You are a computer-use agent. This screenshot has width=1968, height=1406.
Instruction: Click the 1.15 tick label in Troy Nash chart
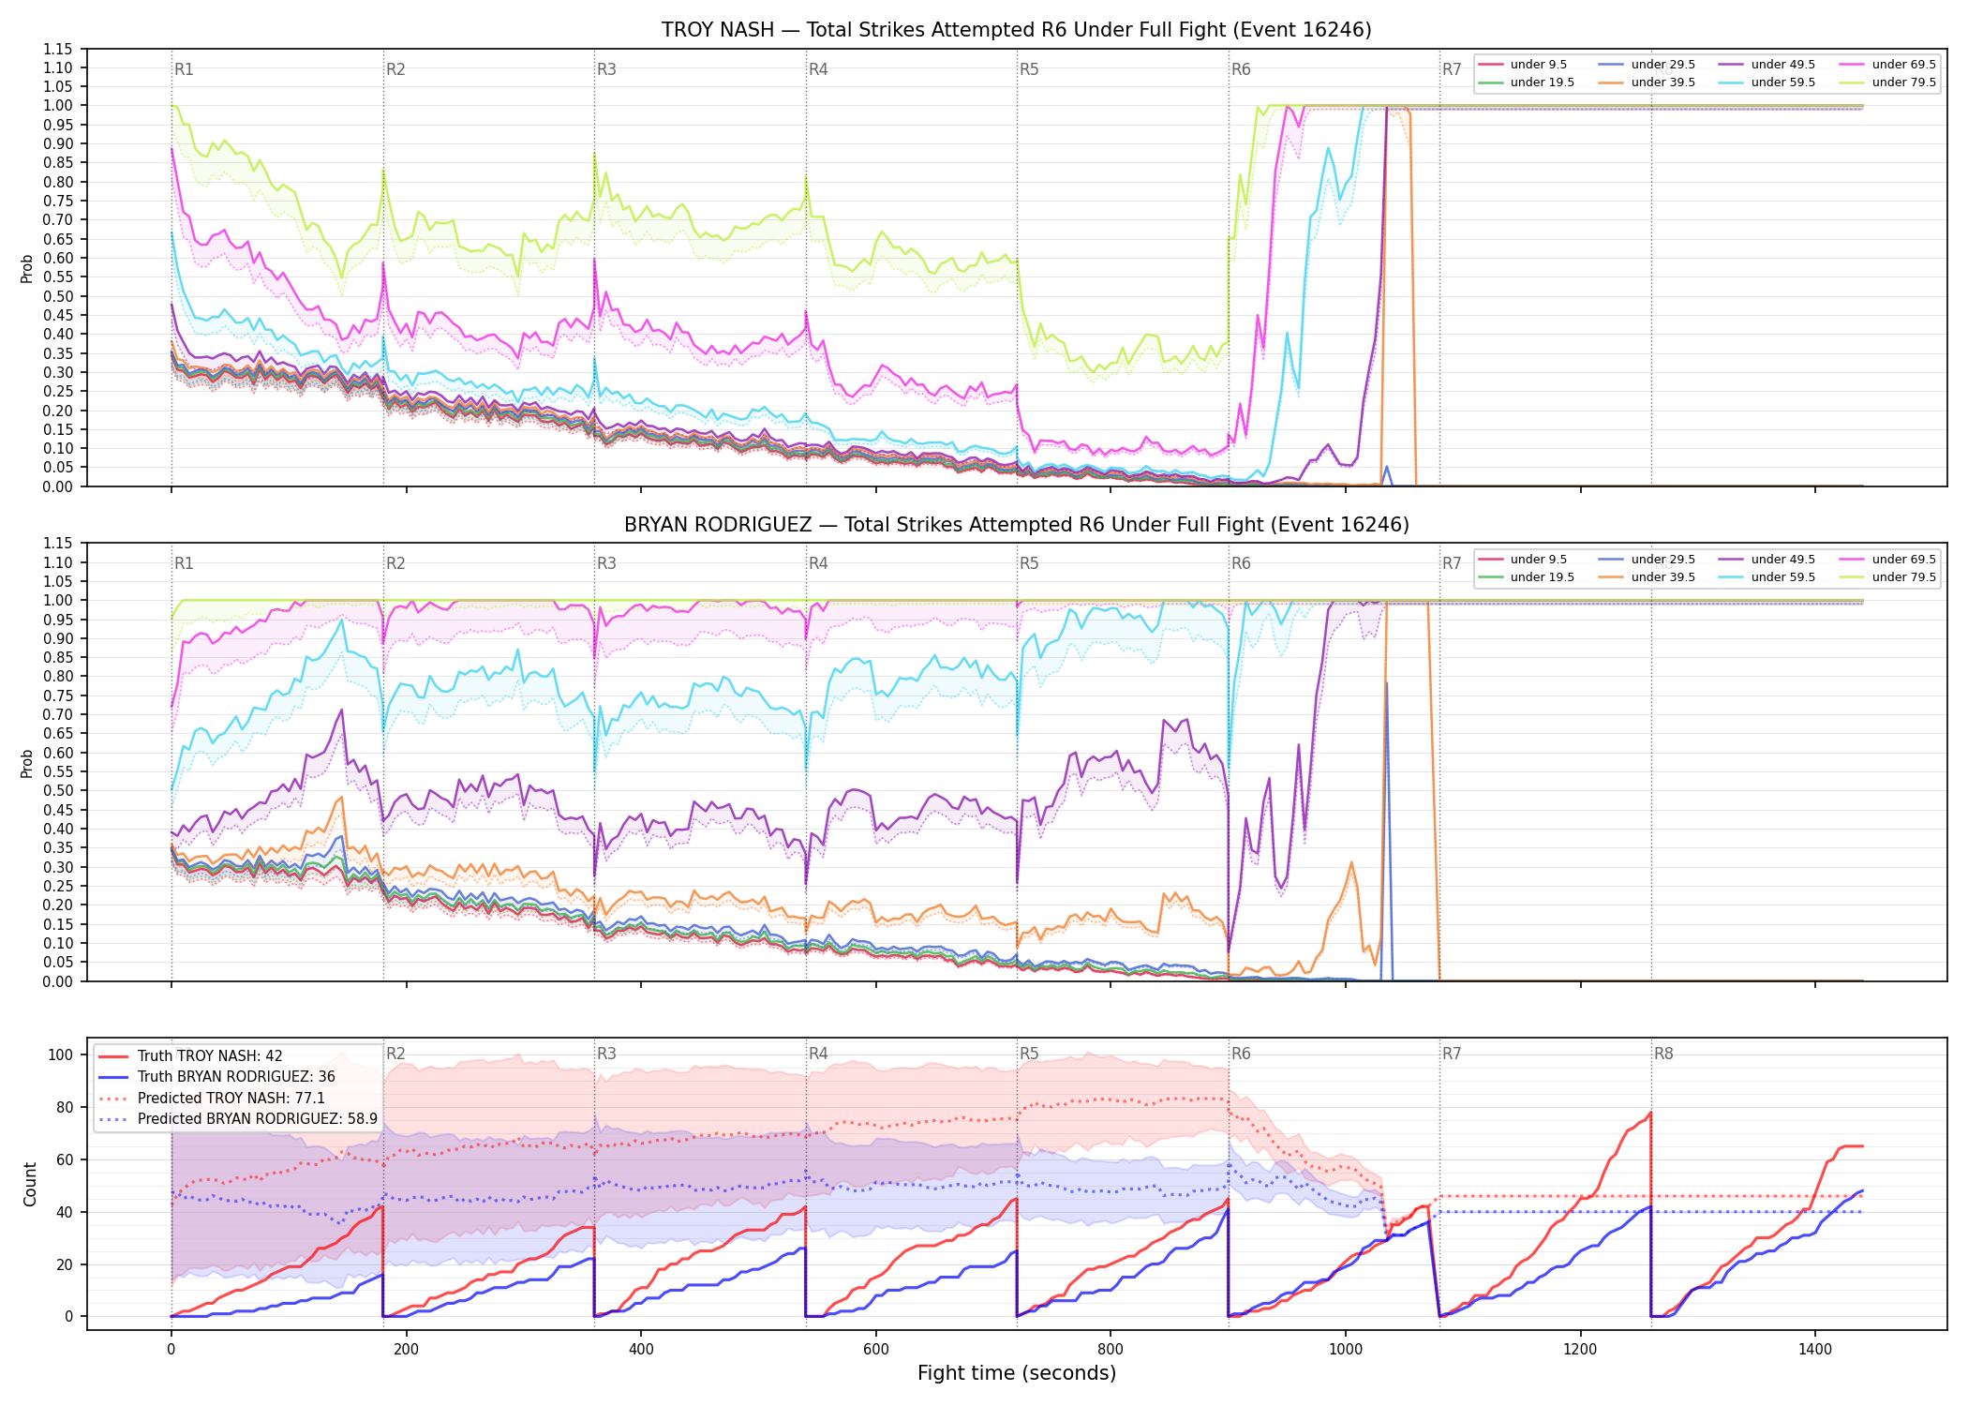tap(58, 49)
